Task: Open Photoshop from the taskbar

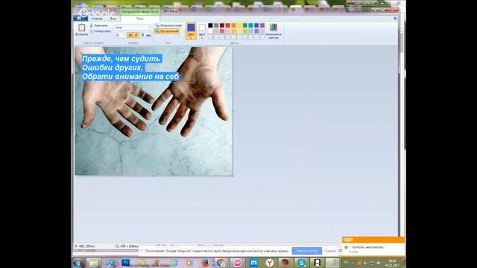Action: [126, 263]
